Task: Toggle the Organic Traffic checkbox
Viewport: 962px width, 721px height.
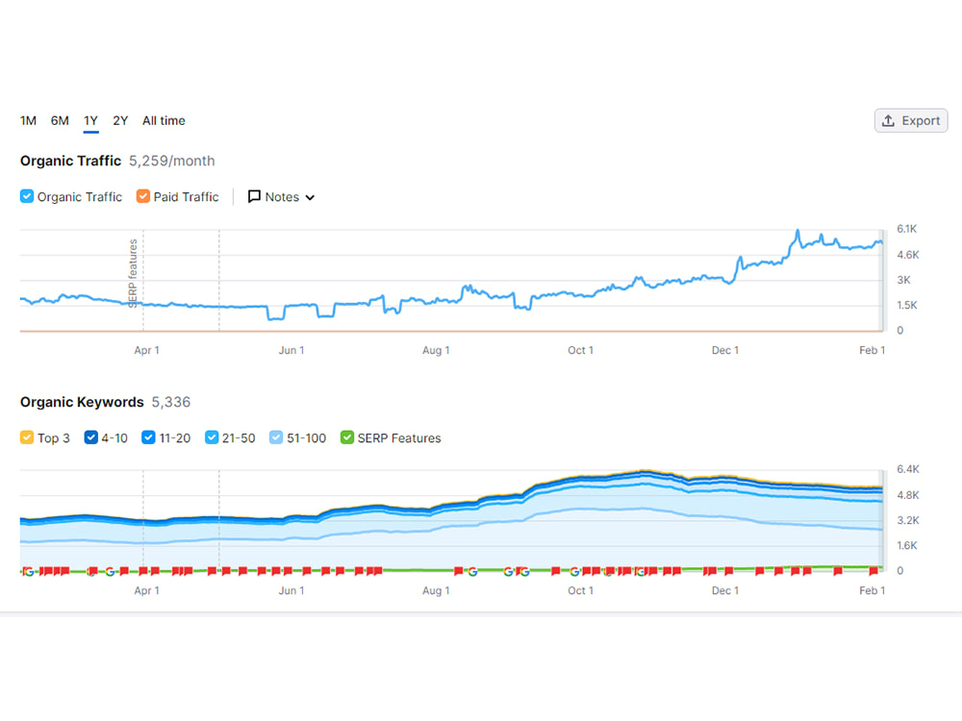Action: click(27, 196)
